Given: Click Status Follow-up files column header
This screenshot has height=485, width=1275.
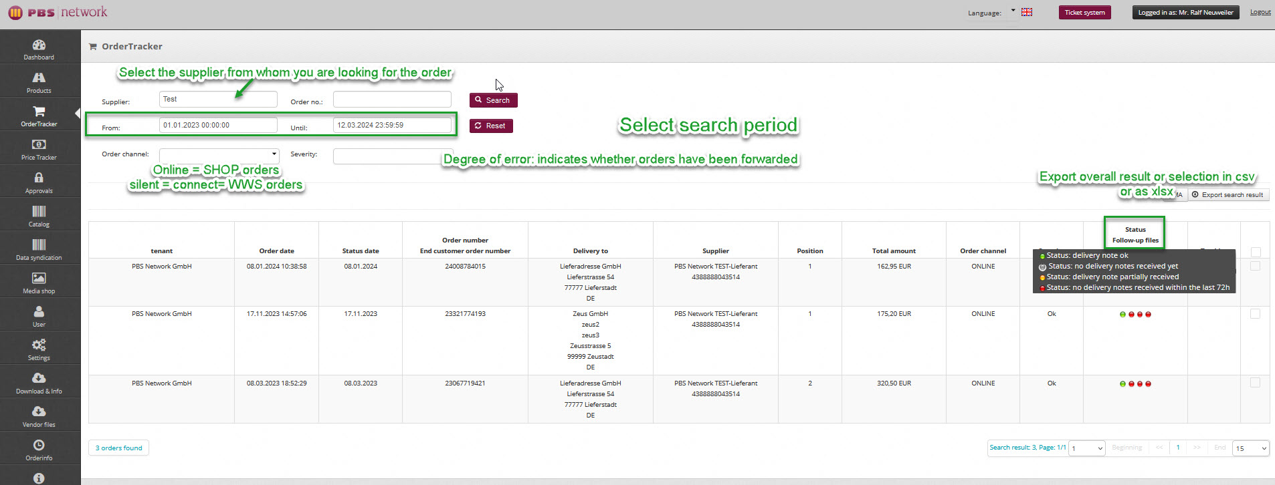Looking at the screenshot, I should 1135,234.
